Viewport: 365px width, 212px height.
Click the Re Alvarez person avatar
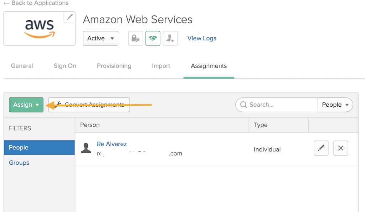click(x=86, y=148)
